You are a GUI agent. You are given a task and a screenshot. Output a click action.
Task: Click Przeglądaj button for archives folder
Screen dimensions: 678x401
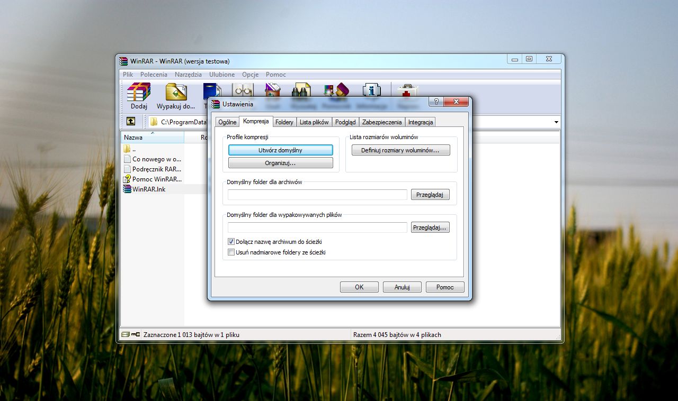[430, 195]
